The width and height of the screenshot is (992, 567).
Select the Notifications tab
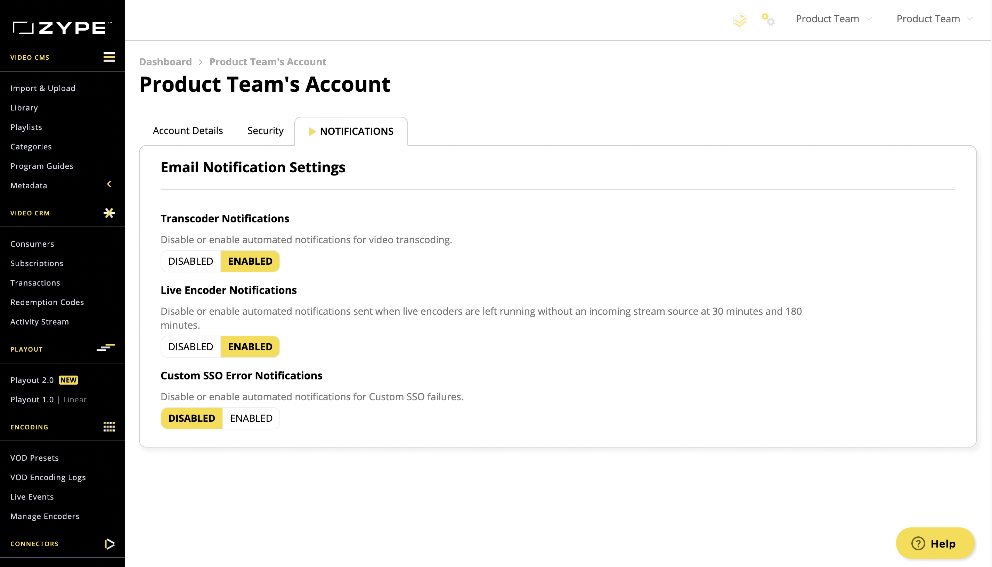(351, 131)
